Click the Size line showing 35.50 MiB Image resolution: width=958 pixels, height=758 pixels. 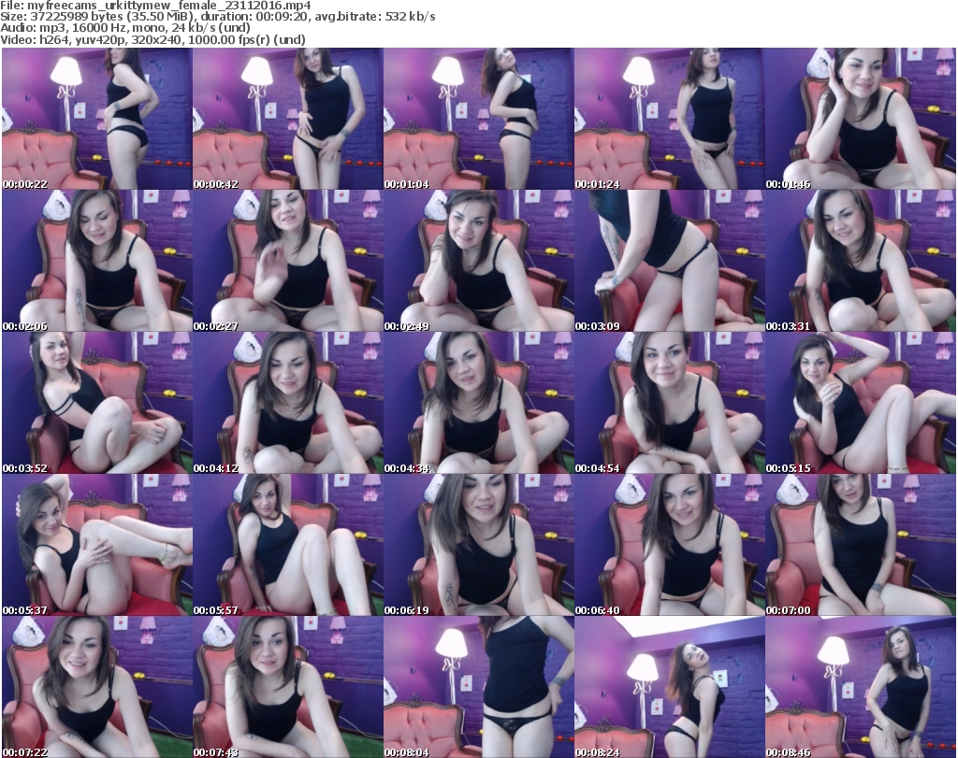(218, 17)
